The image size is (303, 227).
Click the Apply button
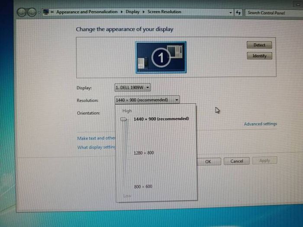(264, 160)
